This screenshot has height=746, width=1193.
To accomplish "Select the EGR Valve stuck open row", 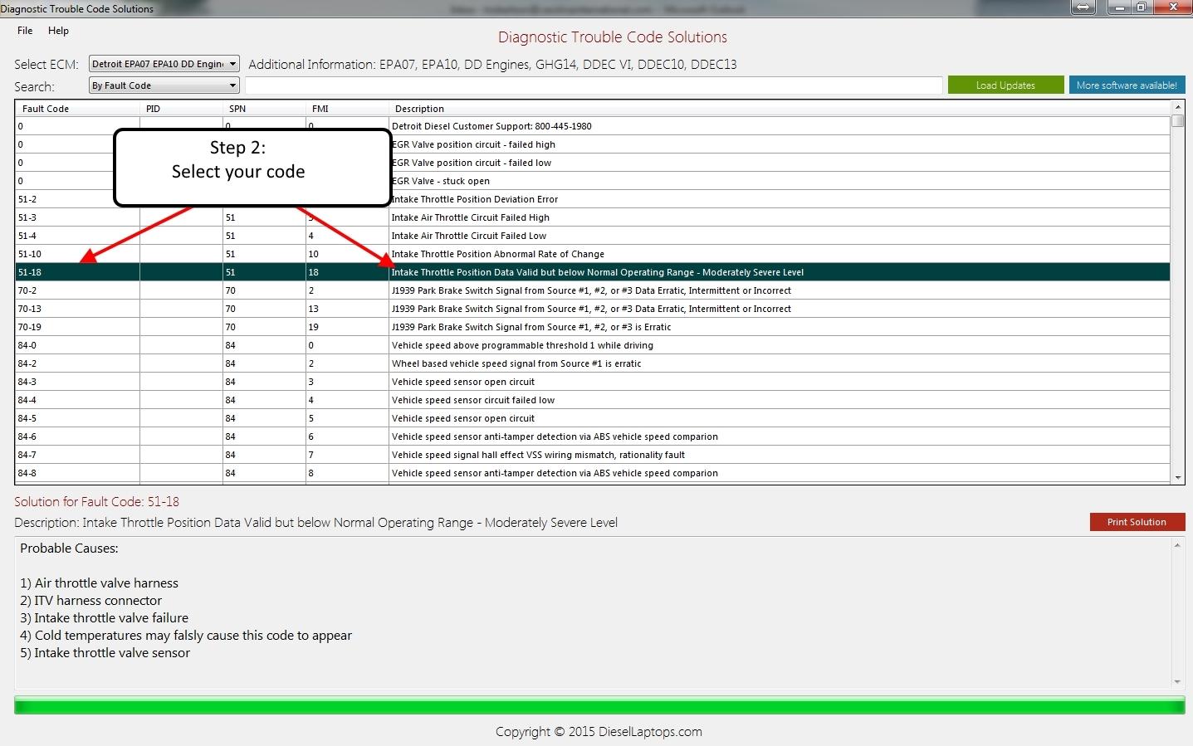I will [593, 181].
